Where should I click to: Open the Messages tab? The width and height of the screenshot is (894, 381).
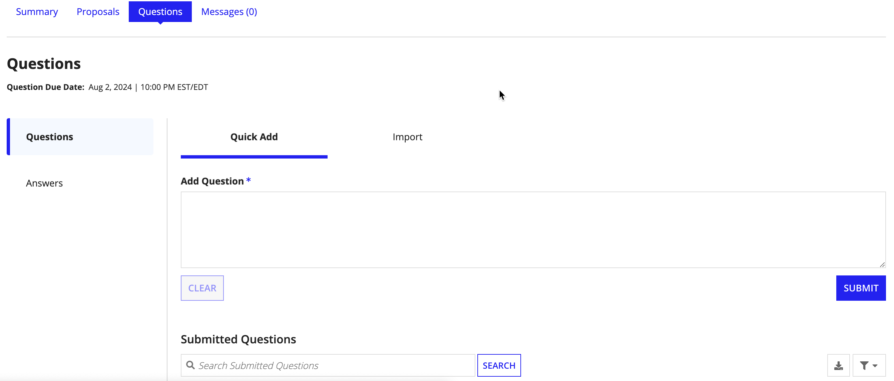pos(228,11)
